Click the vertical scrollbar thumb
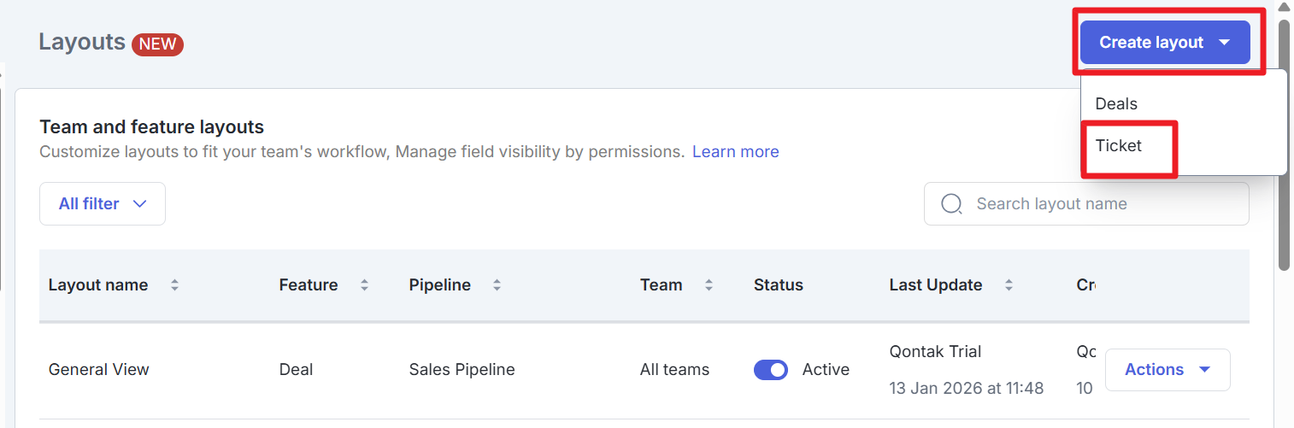The width and height of the screenshot is (1294, 428). [1283, 145]
